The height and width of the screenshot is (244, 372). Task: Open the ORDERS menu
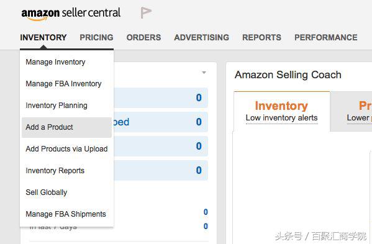click(144, 37)
